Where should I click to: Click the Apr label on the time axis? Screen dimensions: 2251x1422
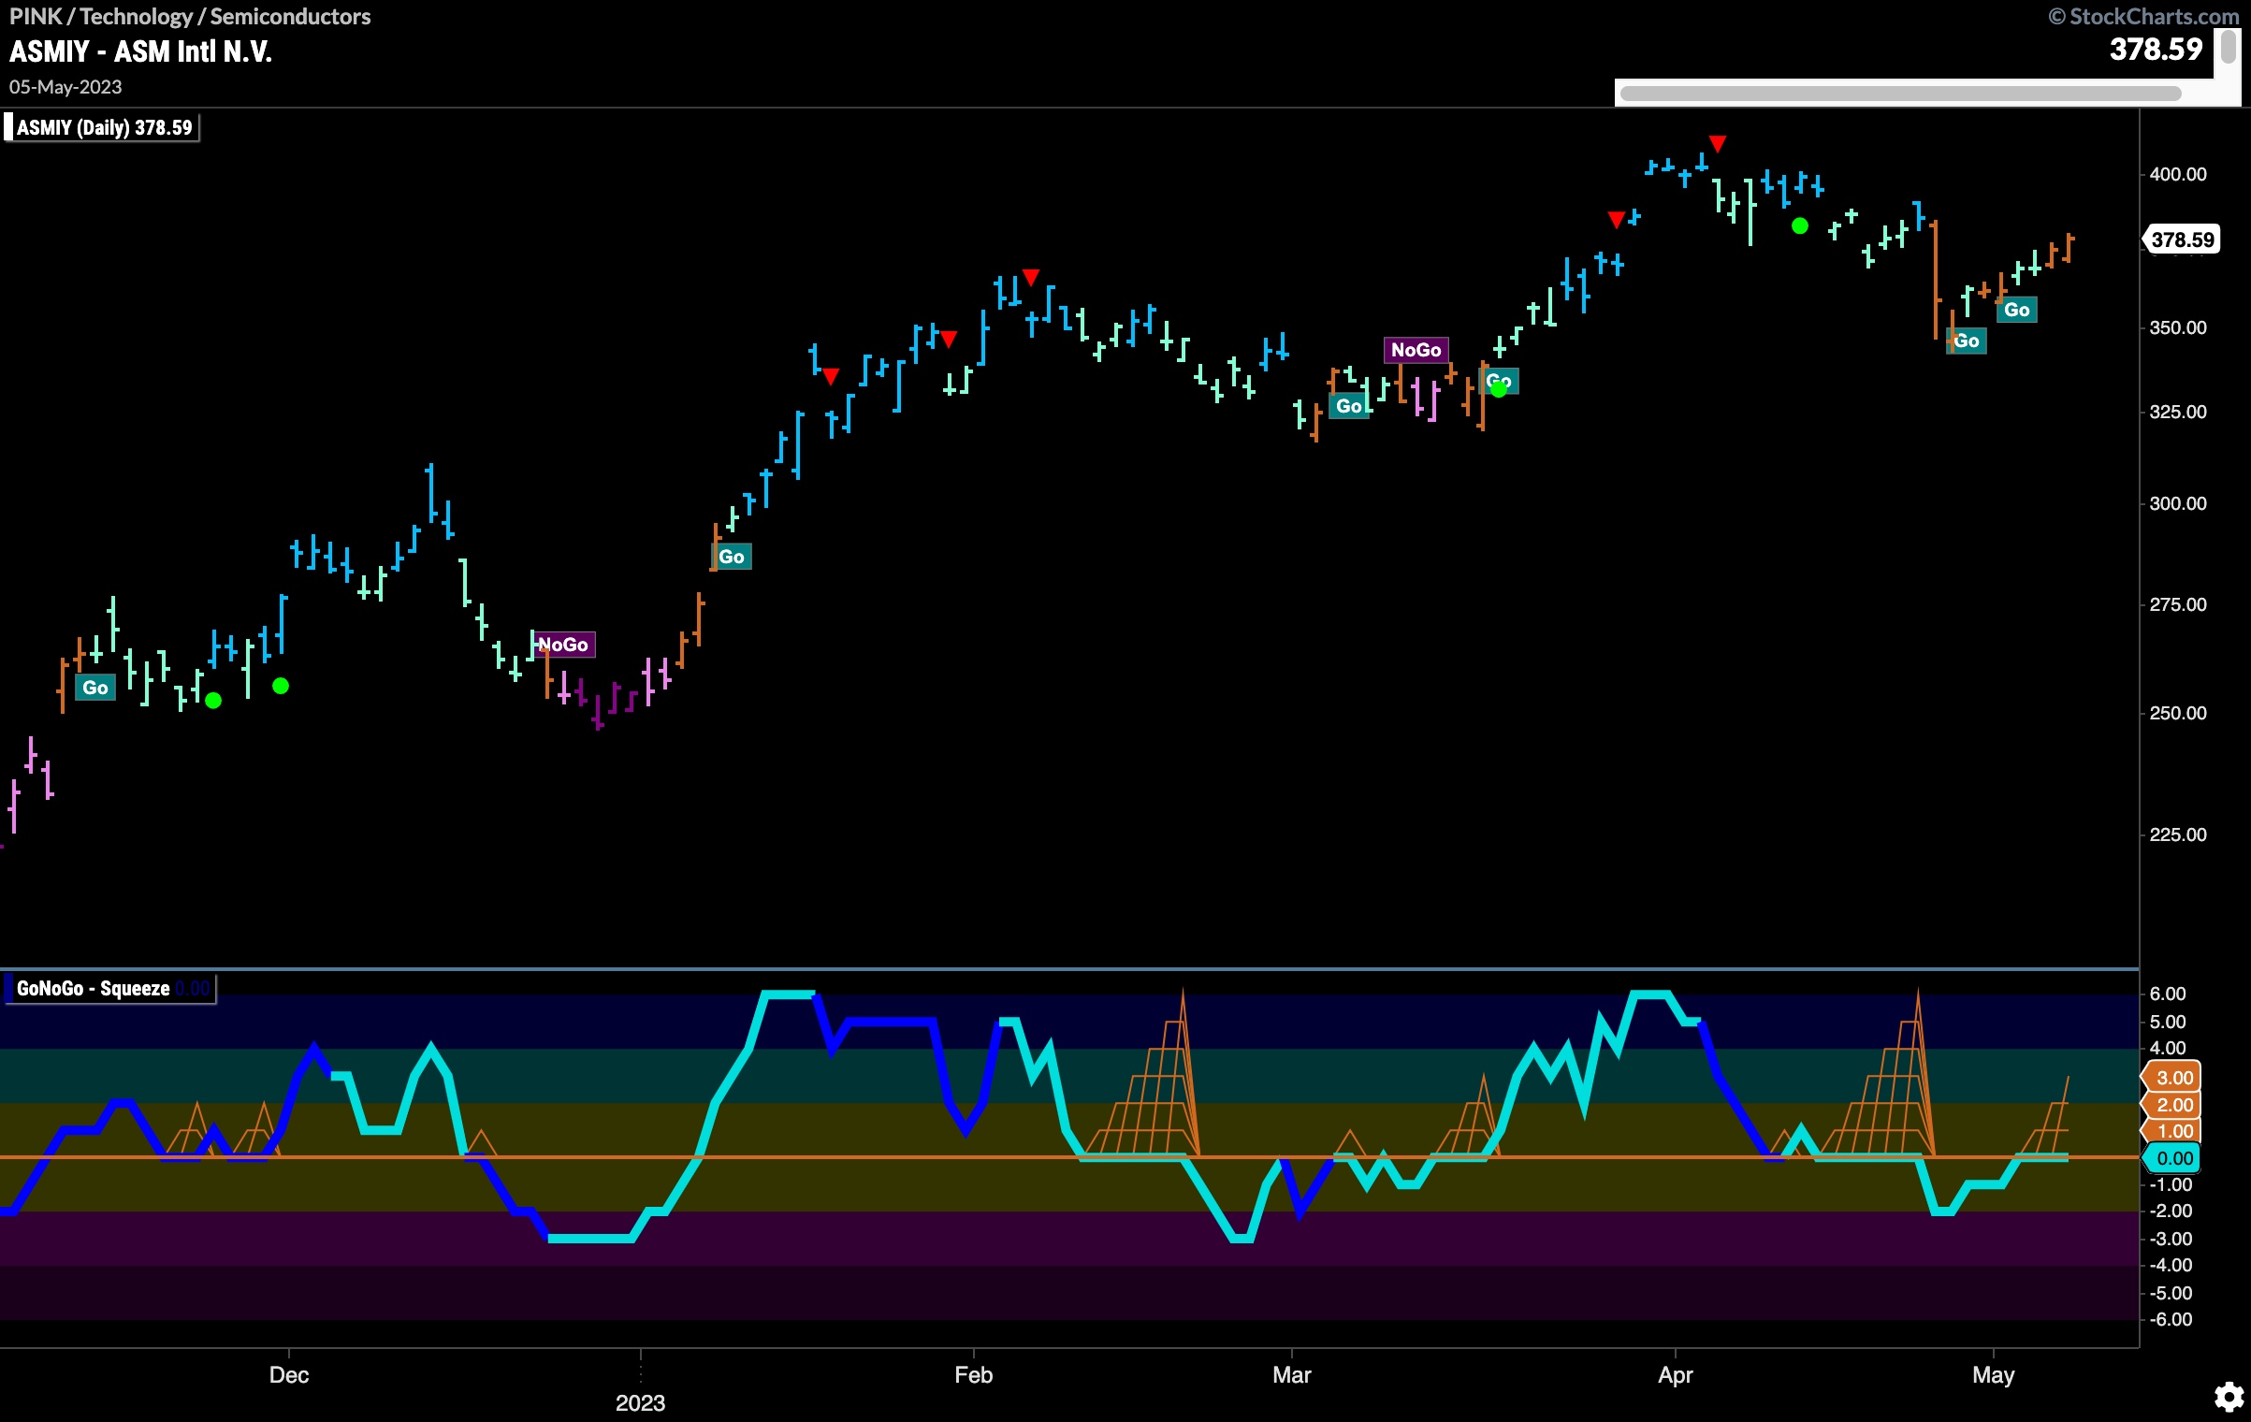pyautogui.click(x=1675, y=1374)
